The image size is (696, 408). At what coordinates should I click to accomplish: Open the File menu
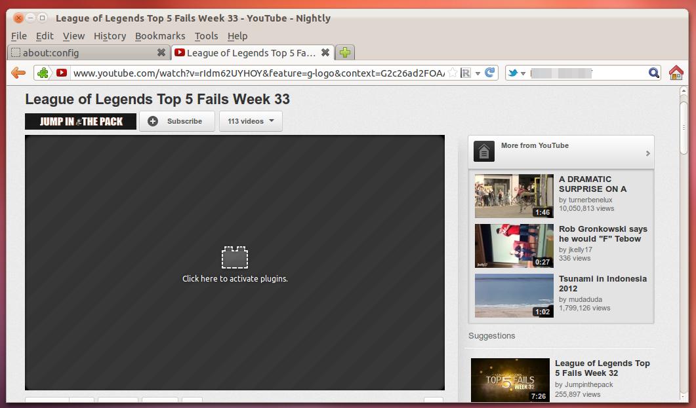pos(19,36)
